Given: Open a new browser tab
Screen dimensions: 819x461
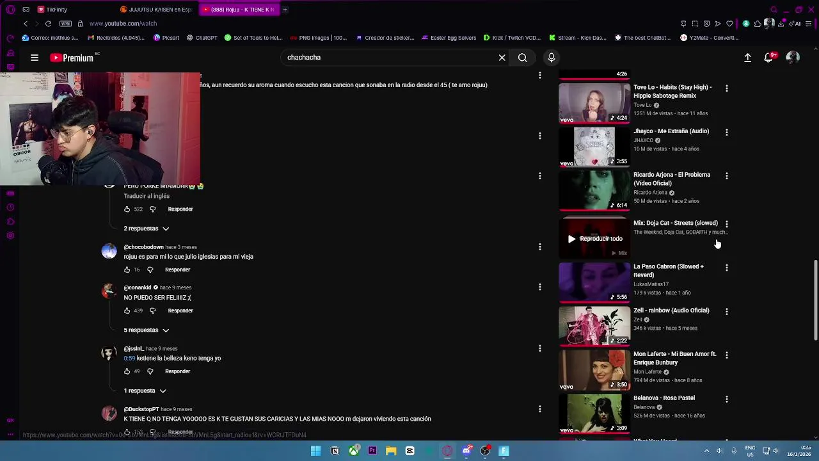Looking at the screenshot, I should (x=285, y=10).
